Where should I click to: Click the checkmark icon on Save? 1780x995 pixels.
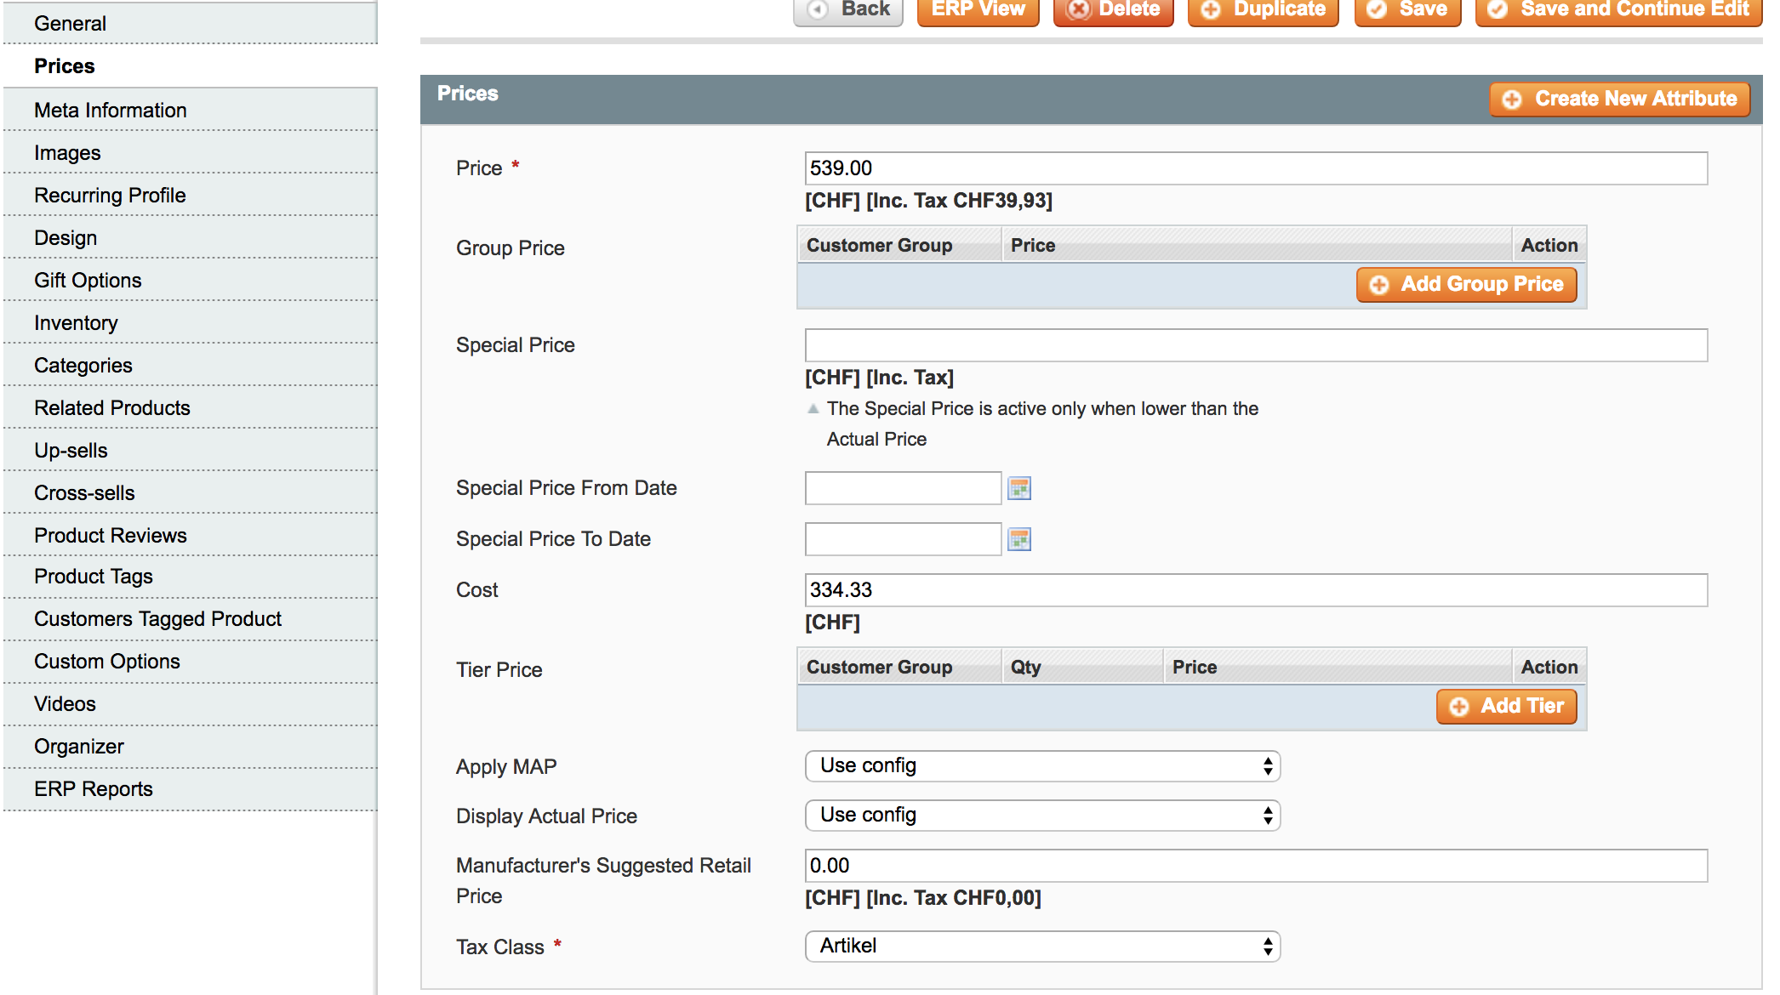(1376, 9)
